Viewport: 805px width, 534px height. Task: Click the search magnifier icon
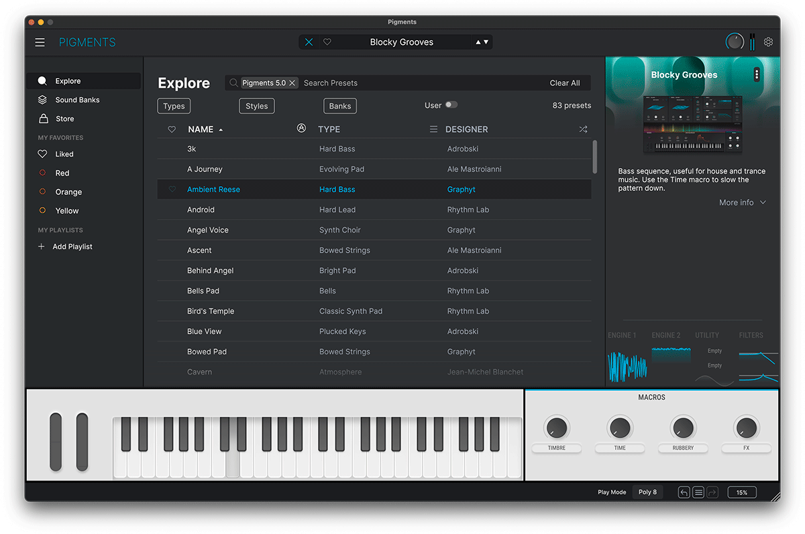[233, 83]
